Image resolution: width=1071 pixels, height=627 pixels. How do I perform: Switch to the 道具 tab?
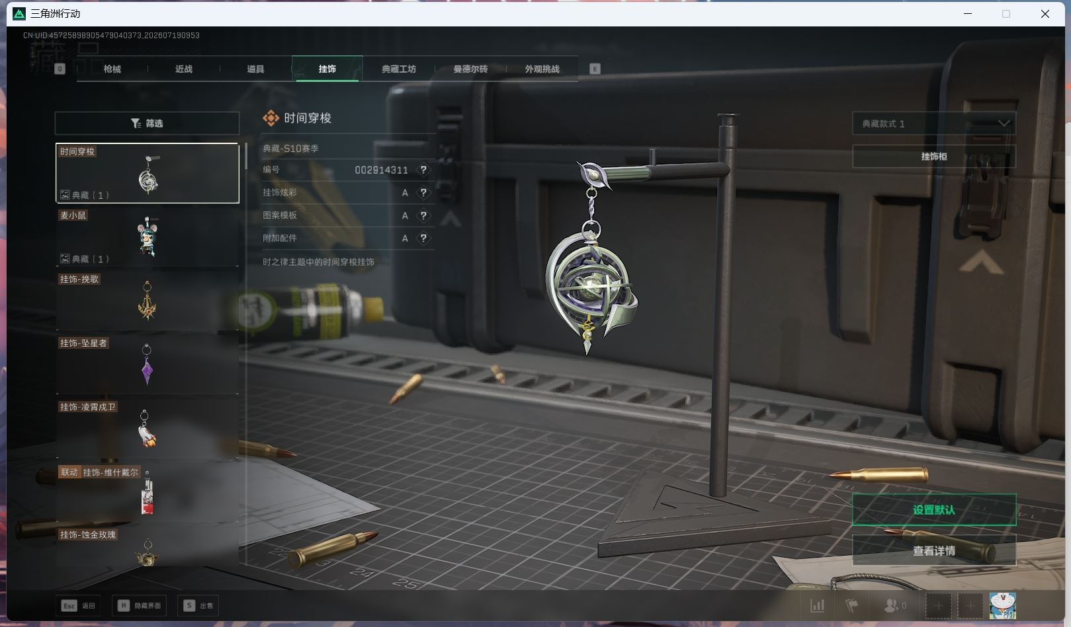pos(255,69)
